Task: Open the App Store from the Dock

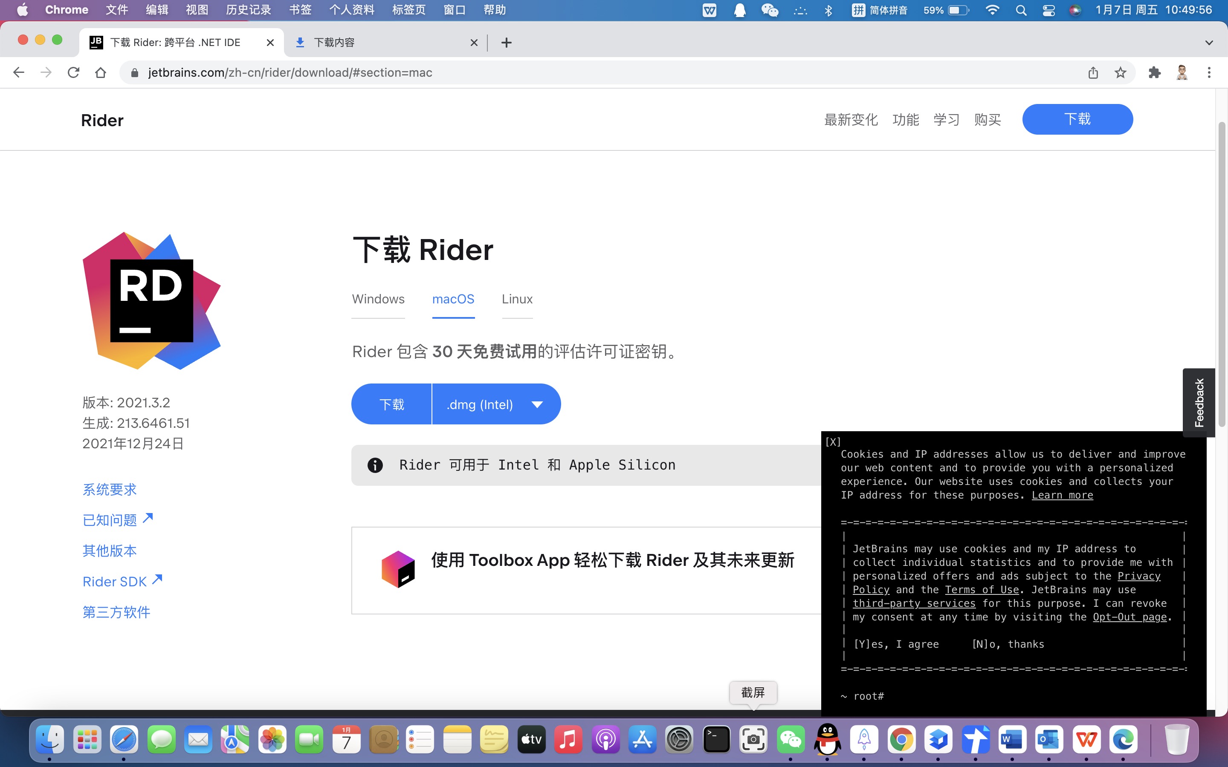Action: [x=642, y=740]
